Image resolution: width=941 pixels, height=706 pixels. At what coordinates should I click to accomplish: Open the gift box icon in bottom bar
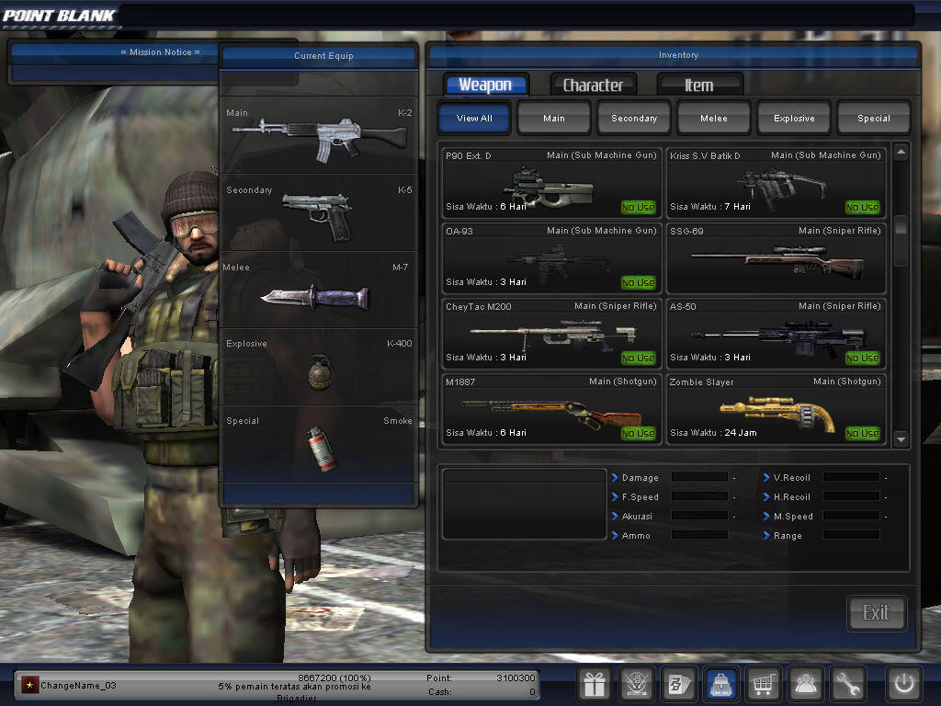(595, 683)
